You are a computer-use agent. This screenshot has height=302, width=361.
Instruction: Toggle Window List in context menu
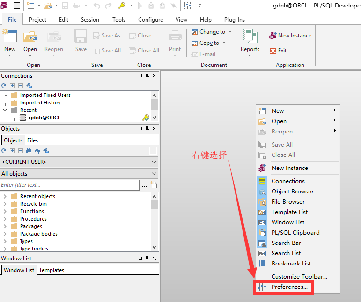tap(288, 222)
